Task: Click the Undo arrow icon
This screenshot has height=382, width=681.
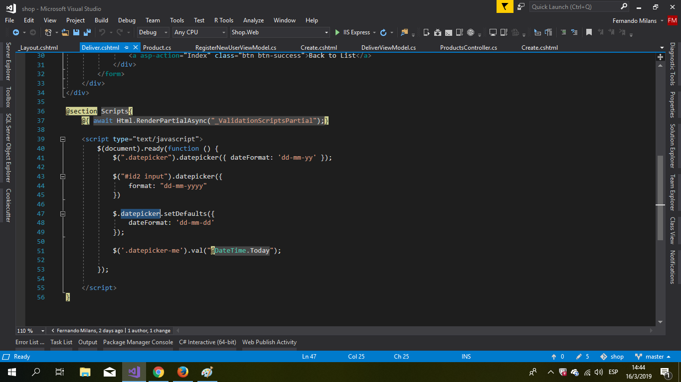Action: click(x=102, y=32)
